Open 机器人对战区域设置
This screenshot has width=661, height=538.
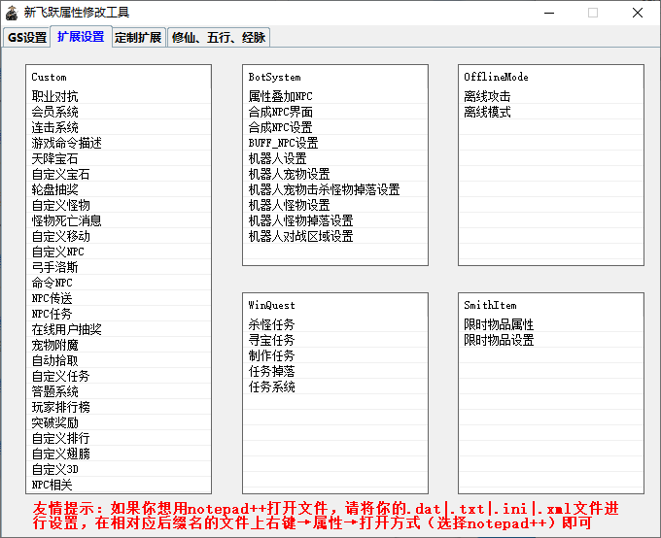pyautogui.click(x=300, y=236)
